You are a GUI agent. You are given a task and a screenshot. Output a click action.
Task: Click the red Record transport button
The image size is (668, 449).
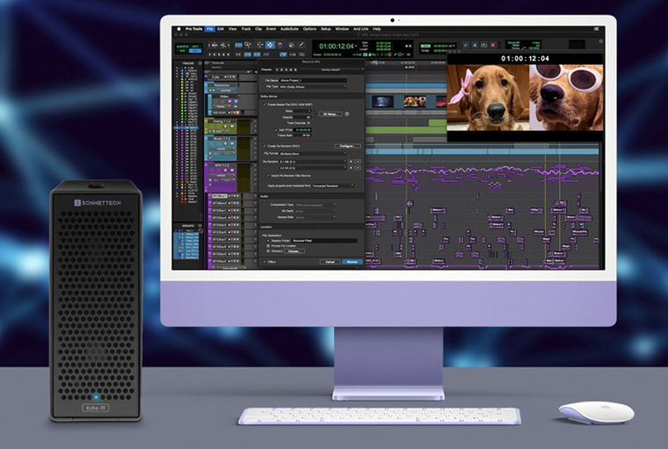[492, 45]
